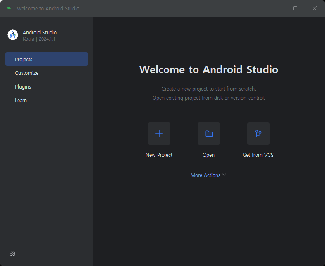
Task: Go to the Learn tab
Action: click(47, 101)
